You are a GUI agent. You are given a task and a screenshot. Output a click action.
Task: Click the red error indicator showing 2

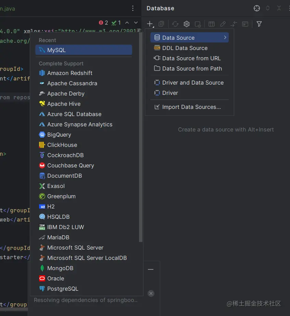coord(103,23)
